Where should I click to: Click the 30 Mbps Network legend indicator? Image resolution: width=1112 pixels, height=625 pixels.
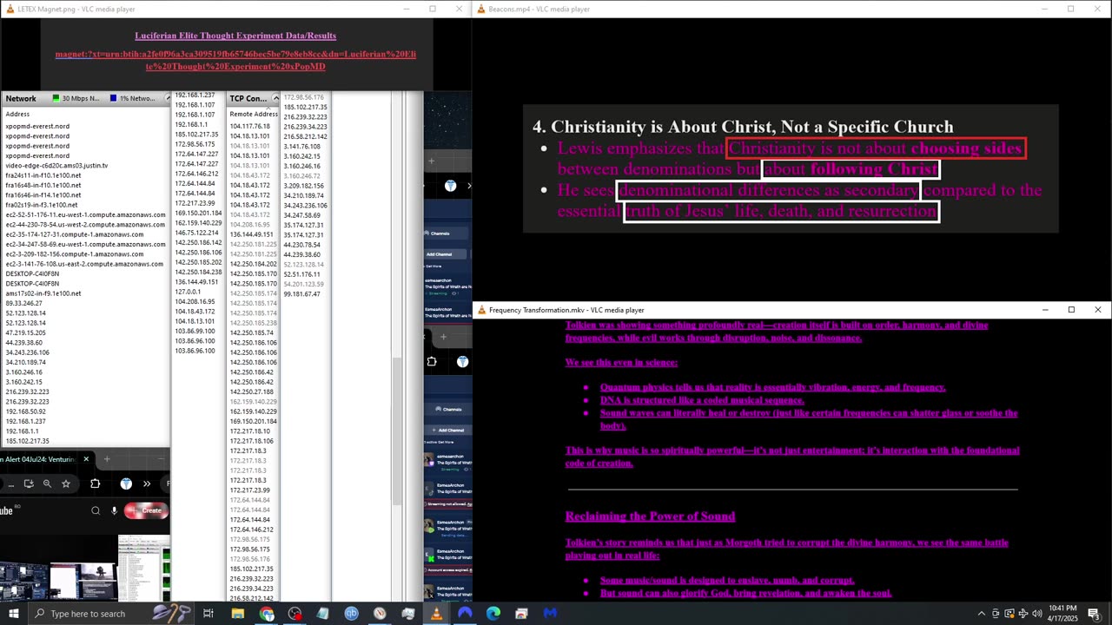[x=76, y=99]
